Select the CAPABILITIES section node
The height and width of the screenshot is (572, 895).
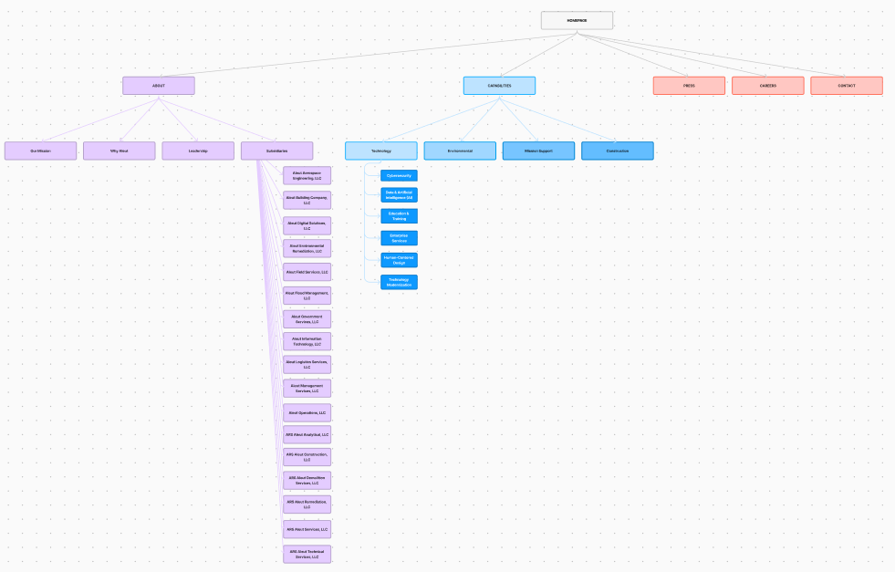point(499,86)
